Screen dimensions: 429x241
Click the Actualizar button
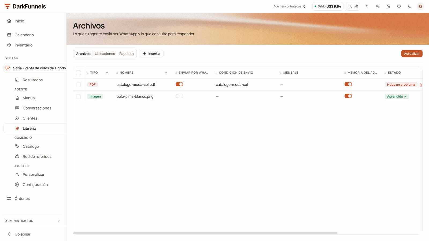[x=412, y=54]
